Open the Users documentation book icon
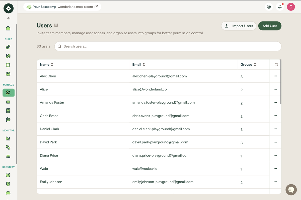 (56, 25)
